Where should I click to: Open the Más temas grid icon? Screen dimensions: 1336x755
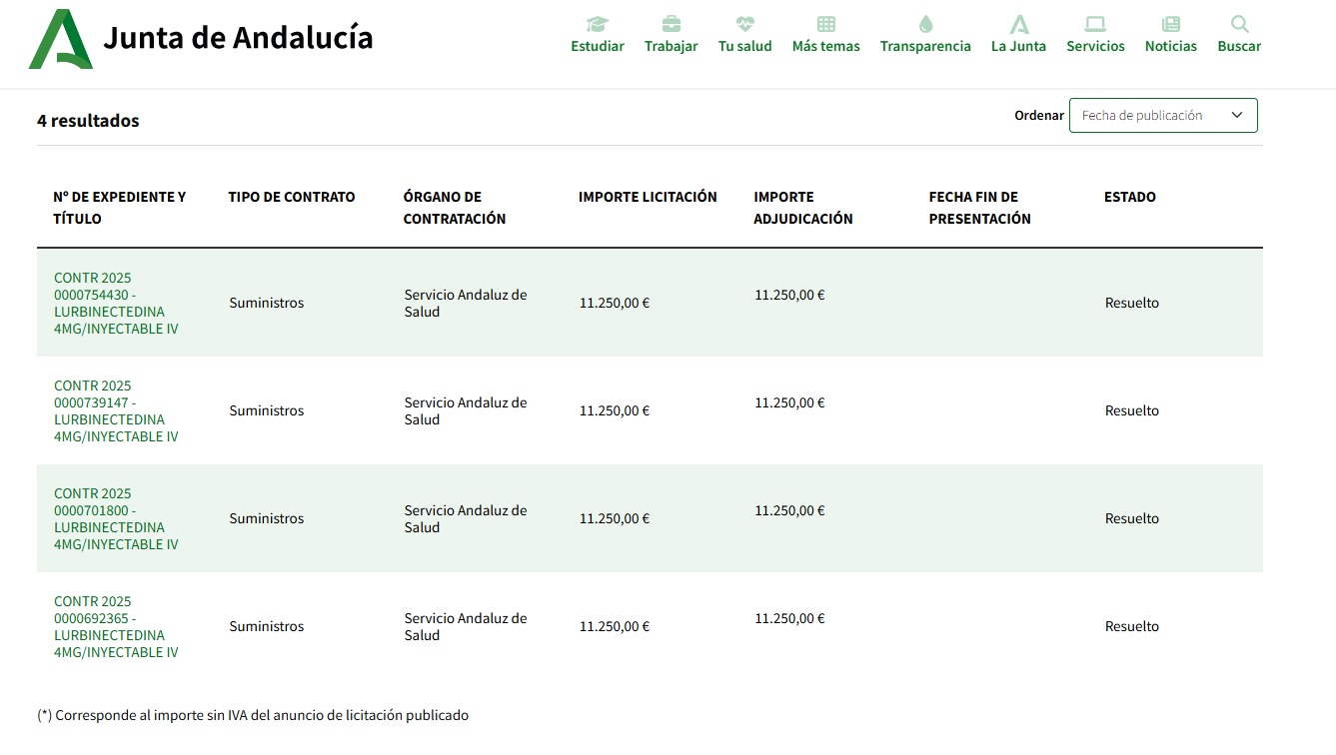826,24
